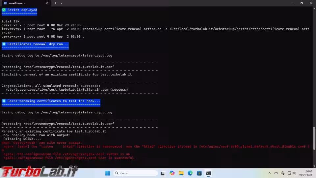Select the zane@zzvm terminal tab

(x=26, y=3)
